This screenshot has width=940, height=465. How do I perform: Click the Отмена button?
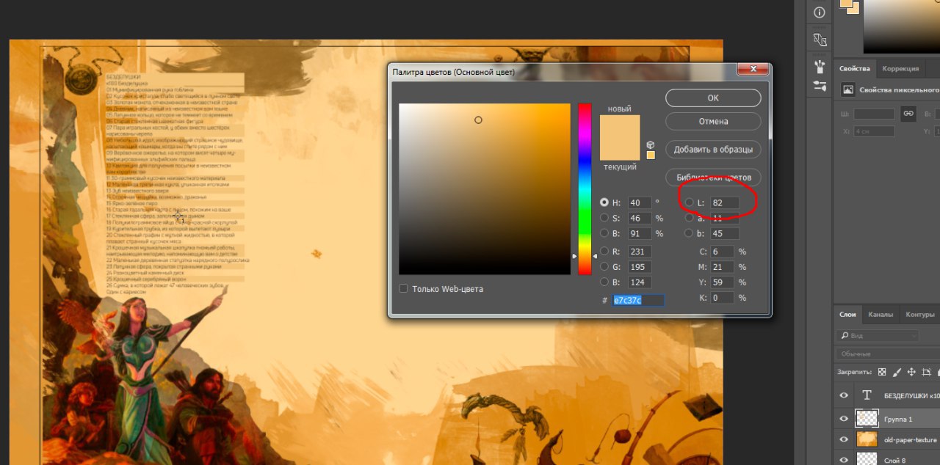713,121
